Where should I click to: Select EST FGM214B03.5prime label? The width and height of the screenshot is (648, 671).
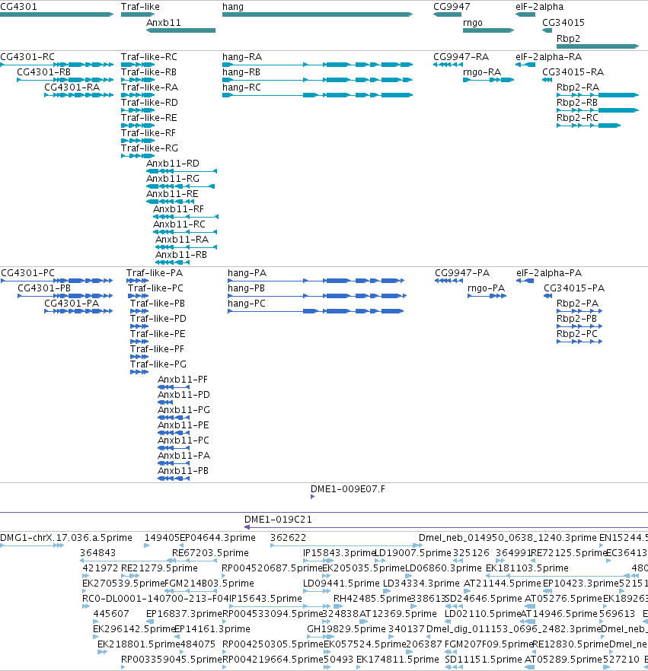tap(209, 584)
